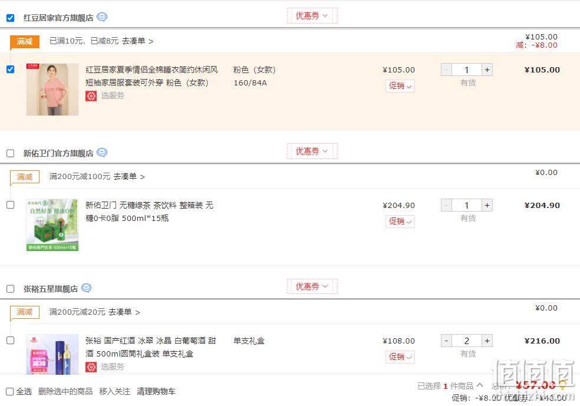This screenshot has height=406, width=580.
Task: Click 清理购物车 to clean the cart
Action: coord(156,391)
